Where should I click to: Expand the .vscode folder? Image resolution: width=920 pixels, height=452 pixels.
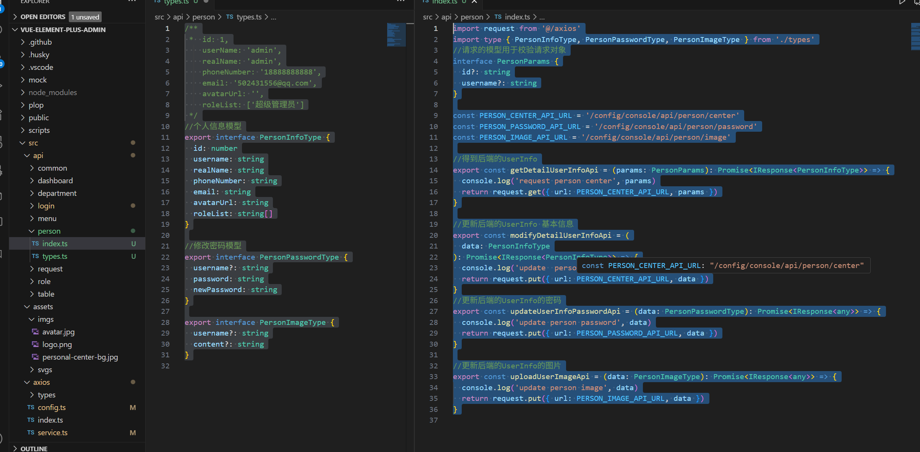23,67
